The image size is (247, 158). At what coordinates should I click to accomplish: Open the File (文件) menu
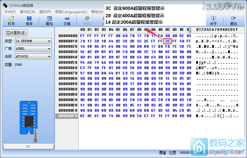click(9, 12)
